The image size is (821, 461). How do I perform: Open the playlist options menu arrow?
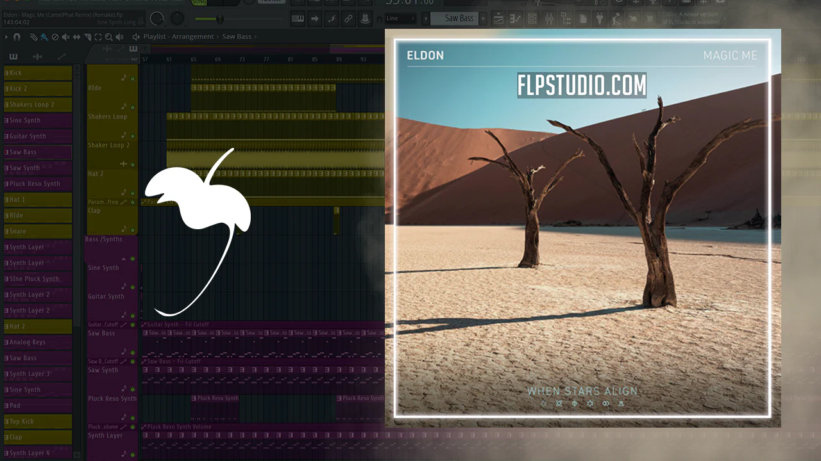[x=6, y=37]
